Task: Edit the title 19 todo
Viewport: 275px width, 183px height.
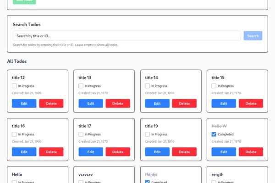Action: [157, 152]
